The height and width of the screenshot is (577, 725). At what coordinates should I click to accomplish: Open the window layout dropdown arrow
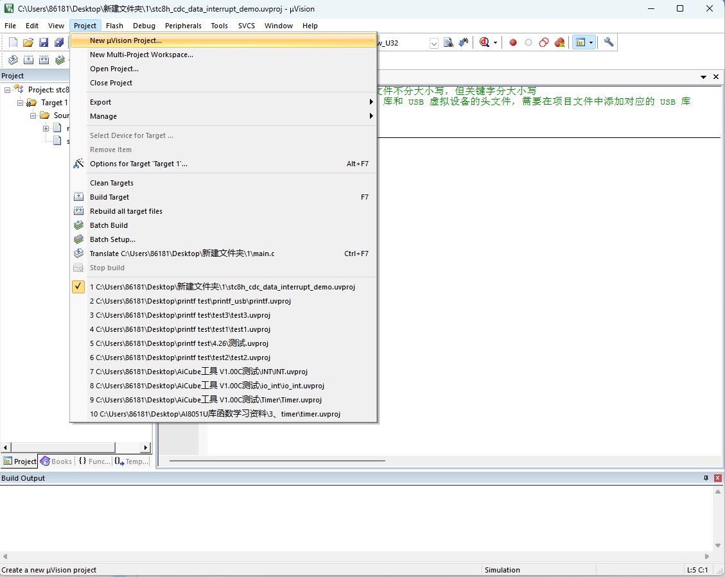[x=591, y=42]
